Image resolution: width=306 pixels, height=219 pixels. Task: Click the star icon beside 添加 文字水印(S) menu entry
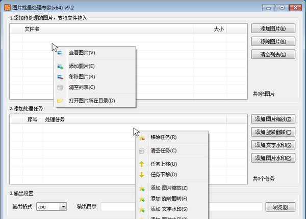(142, 209)
